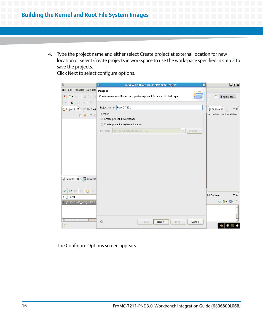Viewport: 263px width, 316px height.
Task: Expand the LinuxHost_george tree node
Action: 63,202
